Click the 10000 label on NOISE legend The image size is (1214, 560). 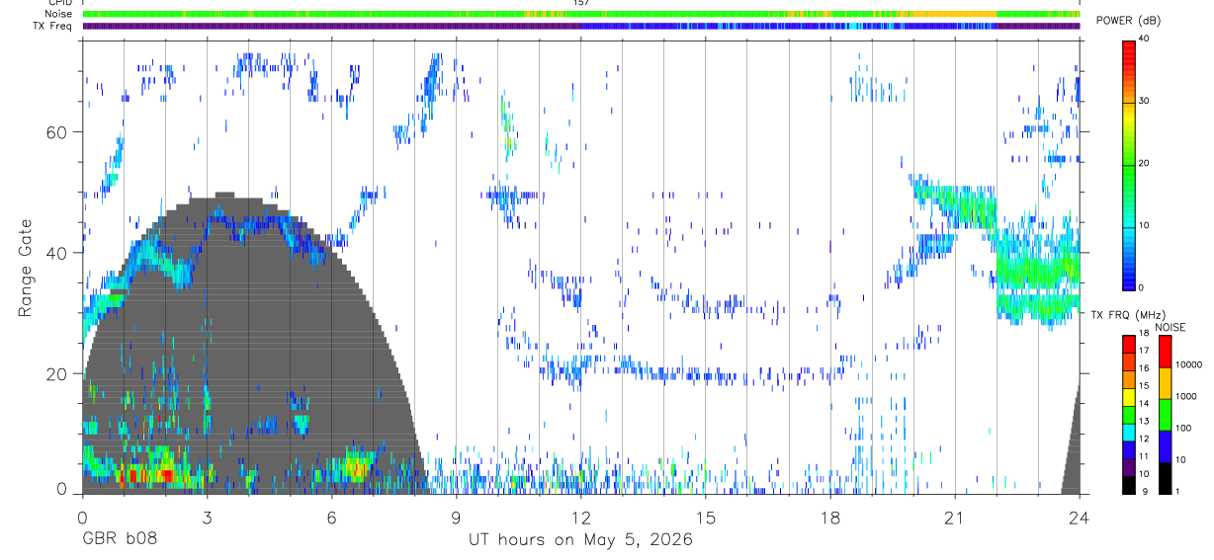(1187, 364)
